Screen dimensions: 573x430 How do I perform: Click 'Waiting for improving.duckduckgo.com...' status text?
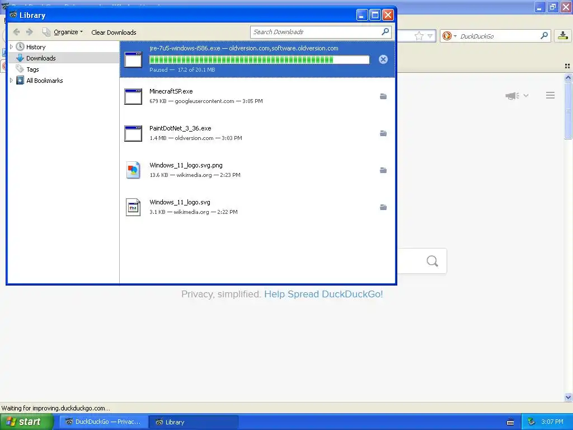click(55, 408)
